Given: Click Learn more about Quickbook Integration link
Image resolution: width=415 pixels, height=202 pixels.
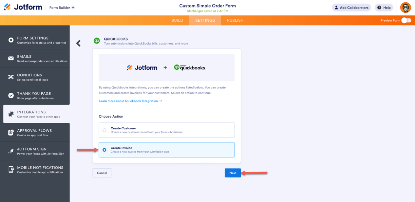Looking at the screenshot, I should pyautogui.click(x=130, y=101).
